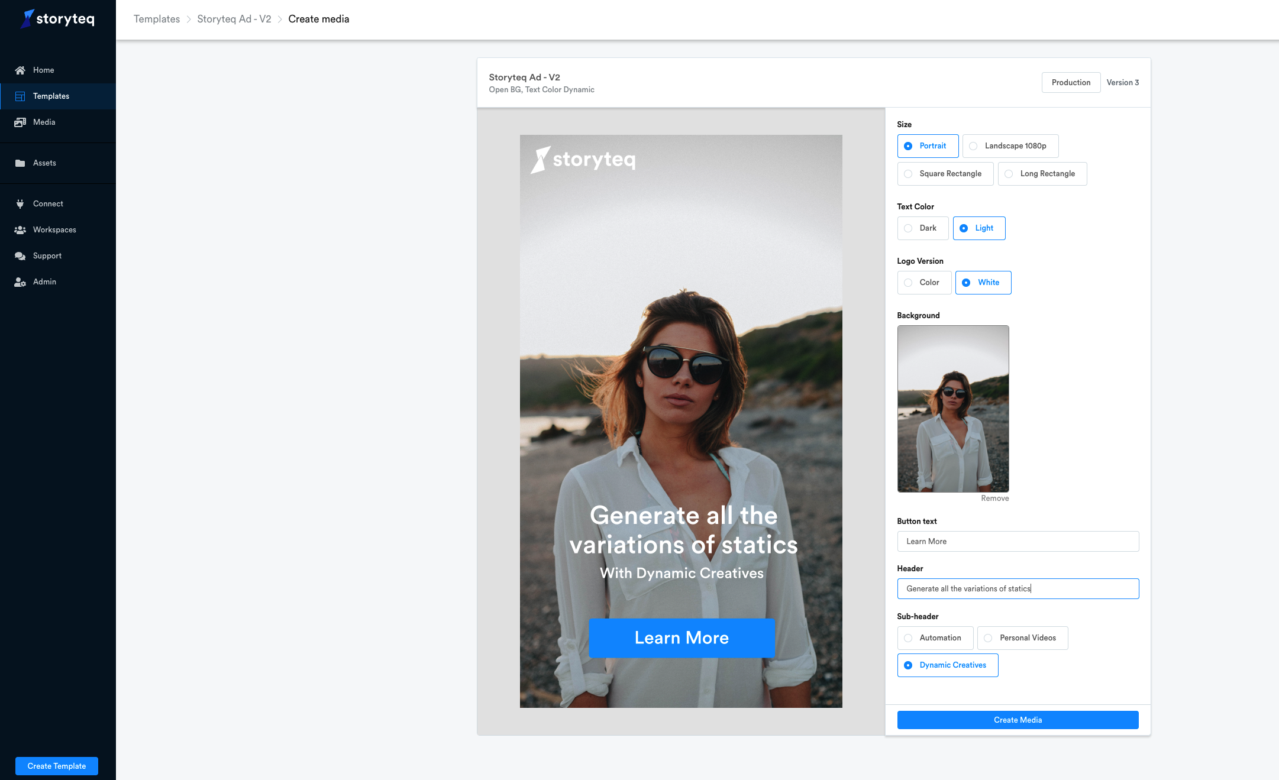
Task: Select the Connect icon
Action: point(20,203)
